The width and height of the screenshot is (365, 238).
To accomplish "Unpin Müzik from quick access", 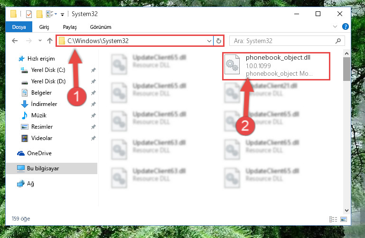I will [x=94, y=115].
